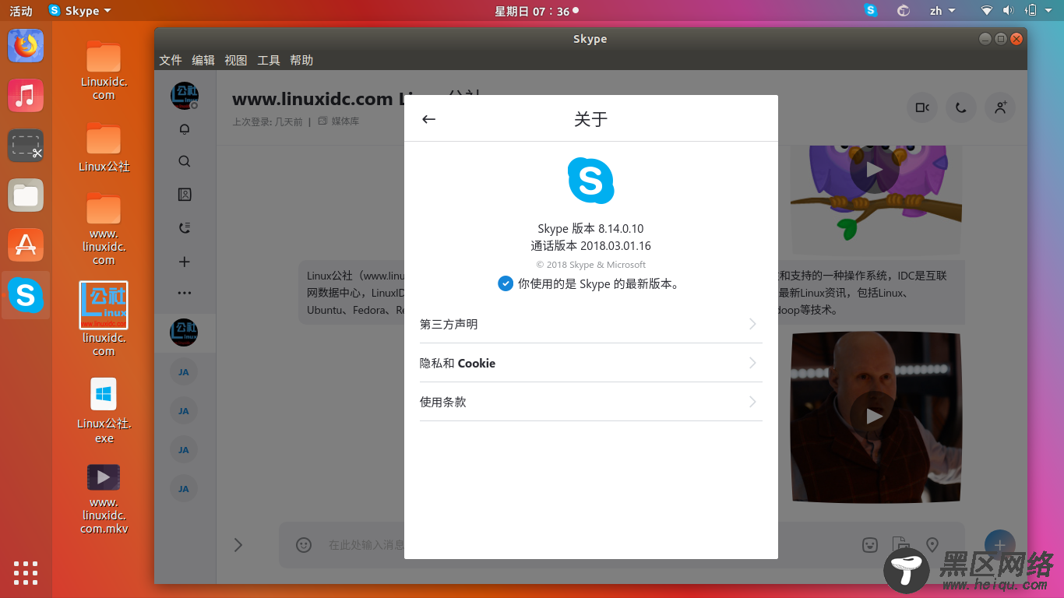Click the blue plus button by message bar
Viewport: 1064px width, 598px height.
click(999, 545)
